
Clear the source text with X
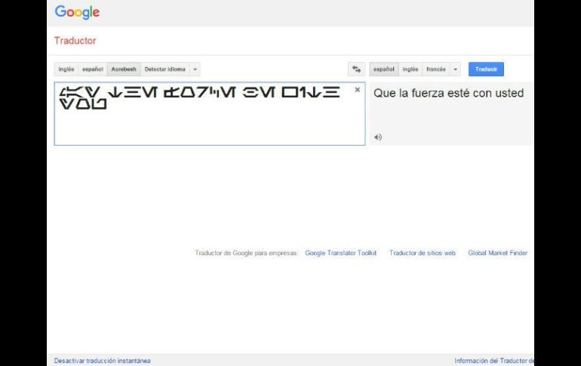[x=357, y=90]
